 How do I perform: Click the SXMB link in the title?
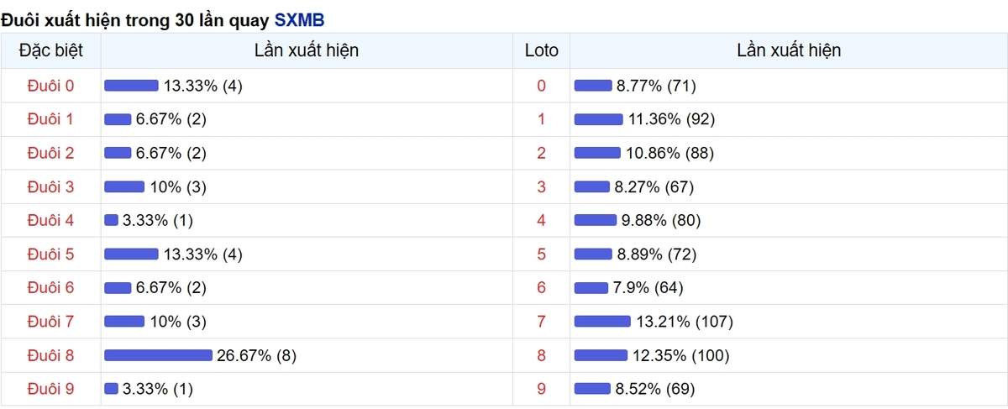point(299,18)
